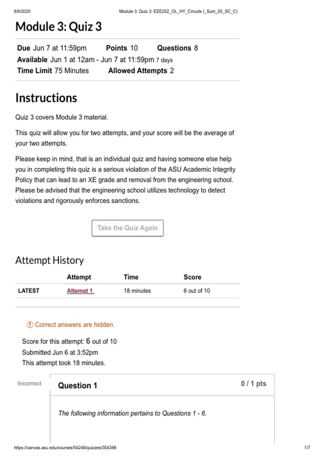Click the LATEST row label

[x=29, y=291]
